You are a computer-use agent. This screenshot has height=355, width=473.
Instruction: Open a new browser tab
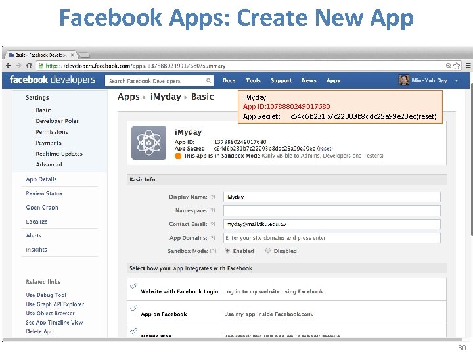(x=84, y=55)
